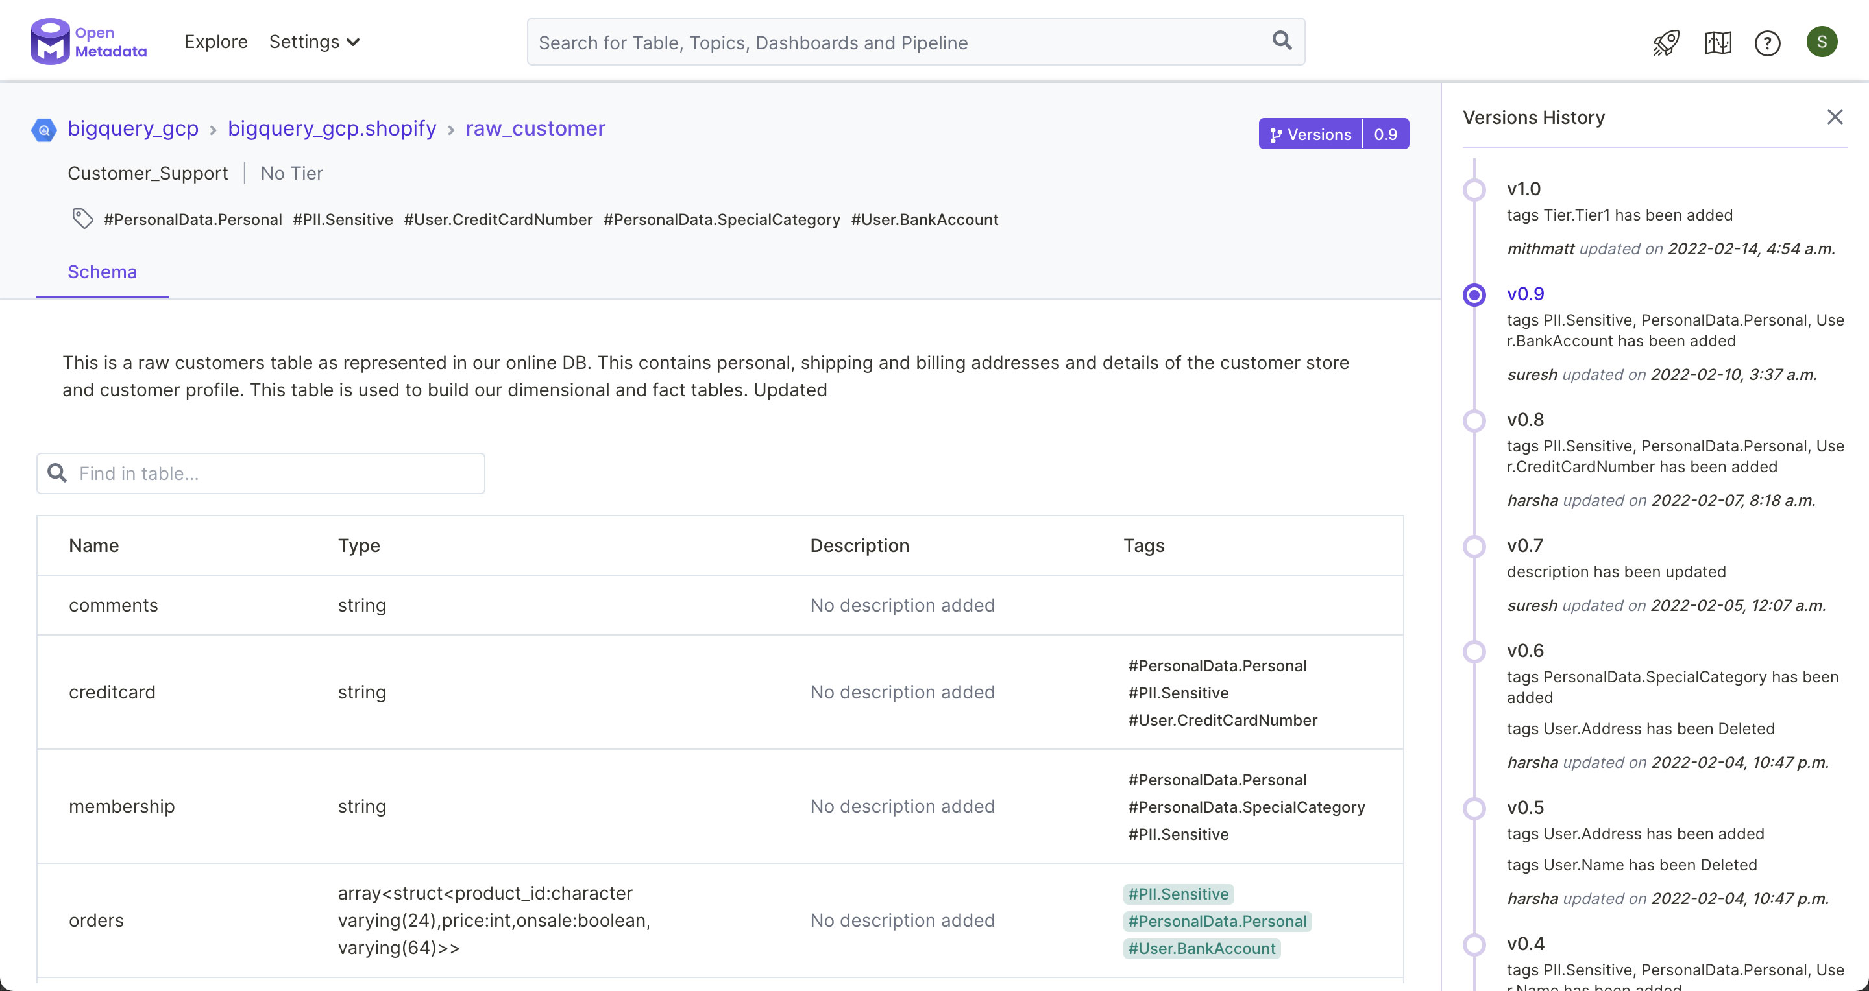The image size is (1869, 991).
Task: Select the comments column row name
Action: [113, 604]
